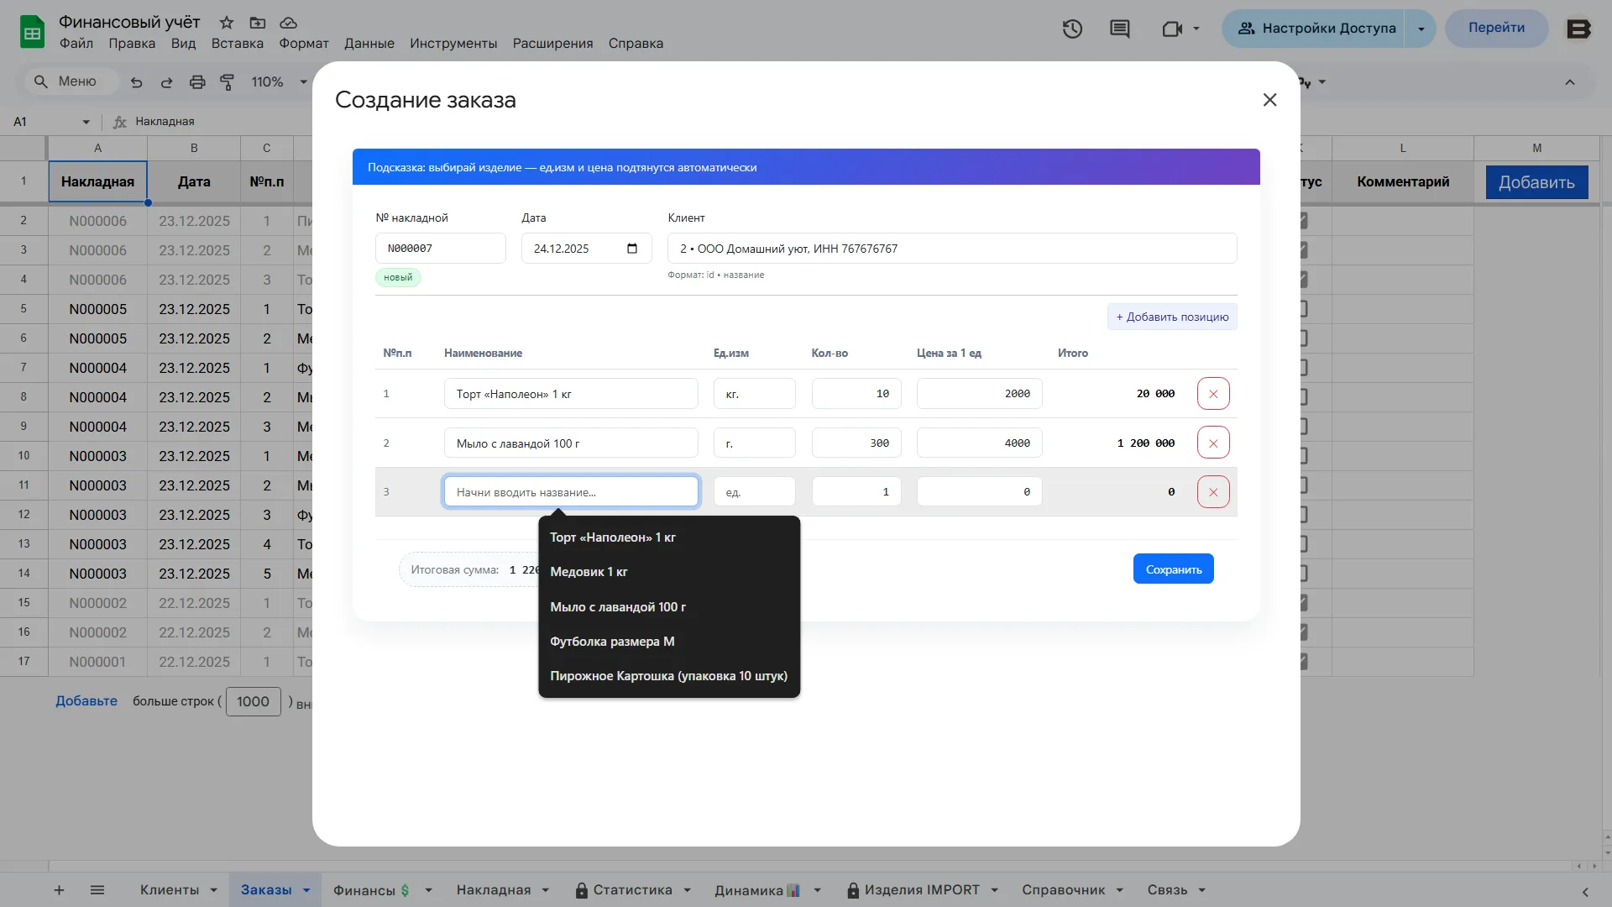Remove empty third position row

[1213, 492]
